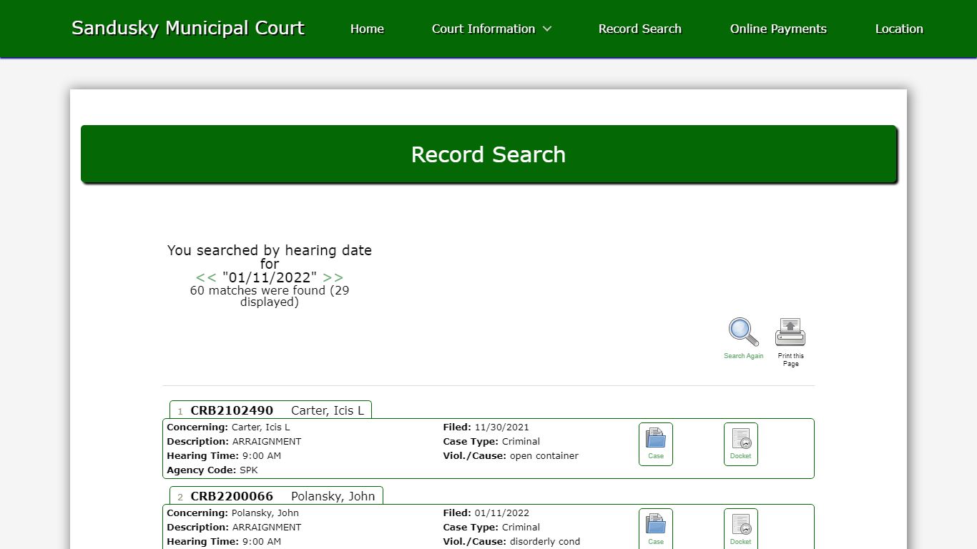This screenshot has width=977, height=549.
Task: Click the name Carter, Icis L header
Action: [328, 410]
